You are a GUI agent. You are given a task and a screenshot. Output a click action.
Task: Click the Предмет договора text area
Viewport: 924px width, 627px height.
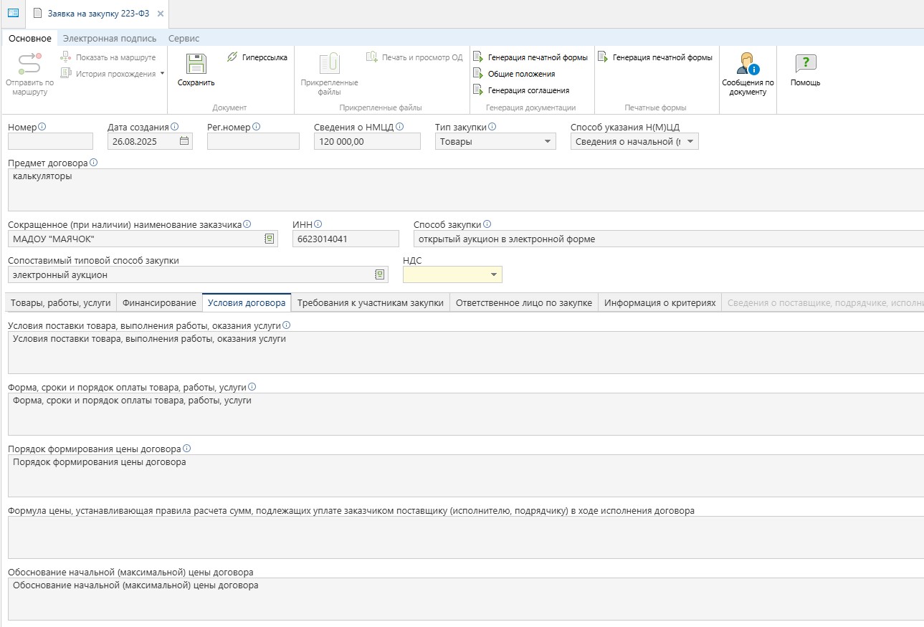(x=466, y=190)
